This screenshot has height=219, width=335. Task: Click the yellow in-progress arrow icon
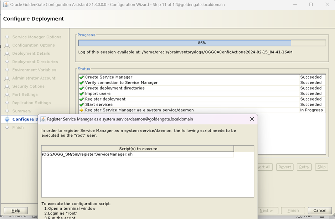pos(82,111)
